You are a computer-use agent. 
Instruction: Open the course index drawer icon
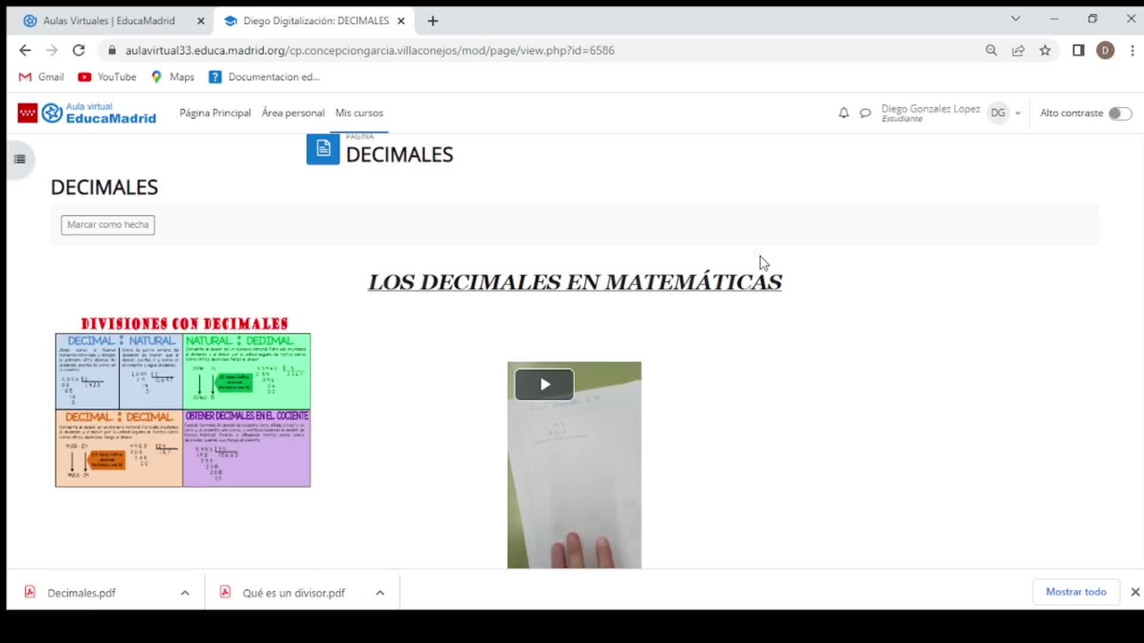(20, 159)
